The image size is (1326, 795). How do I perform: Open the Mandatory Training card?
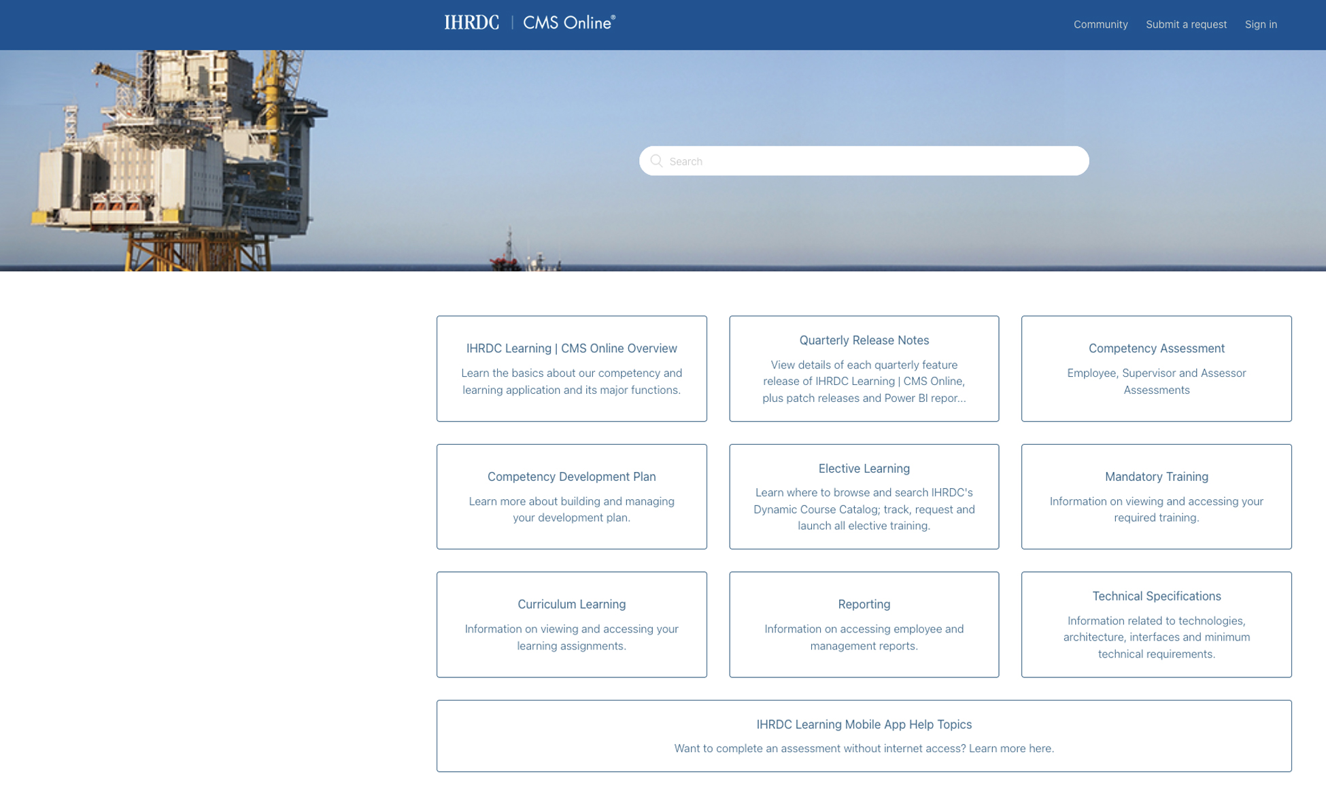1156,496
